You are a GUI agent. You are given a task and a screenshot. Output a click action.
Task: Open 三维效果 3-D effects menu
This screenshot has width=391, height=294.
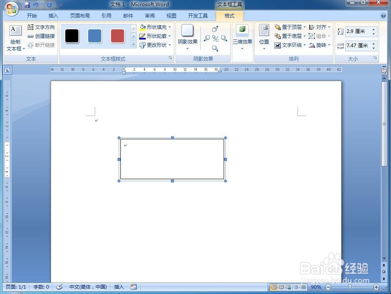[242, 37]
